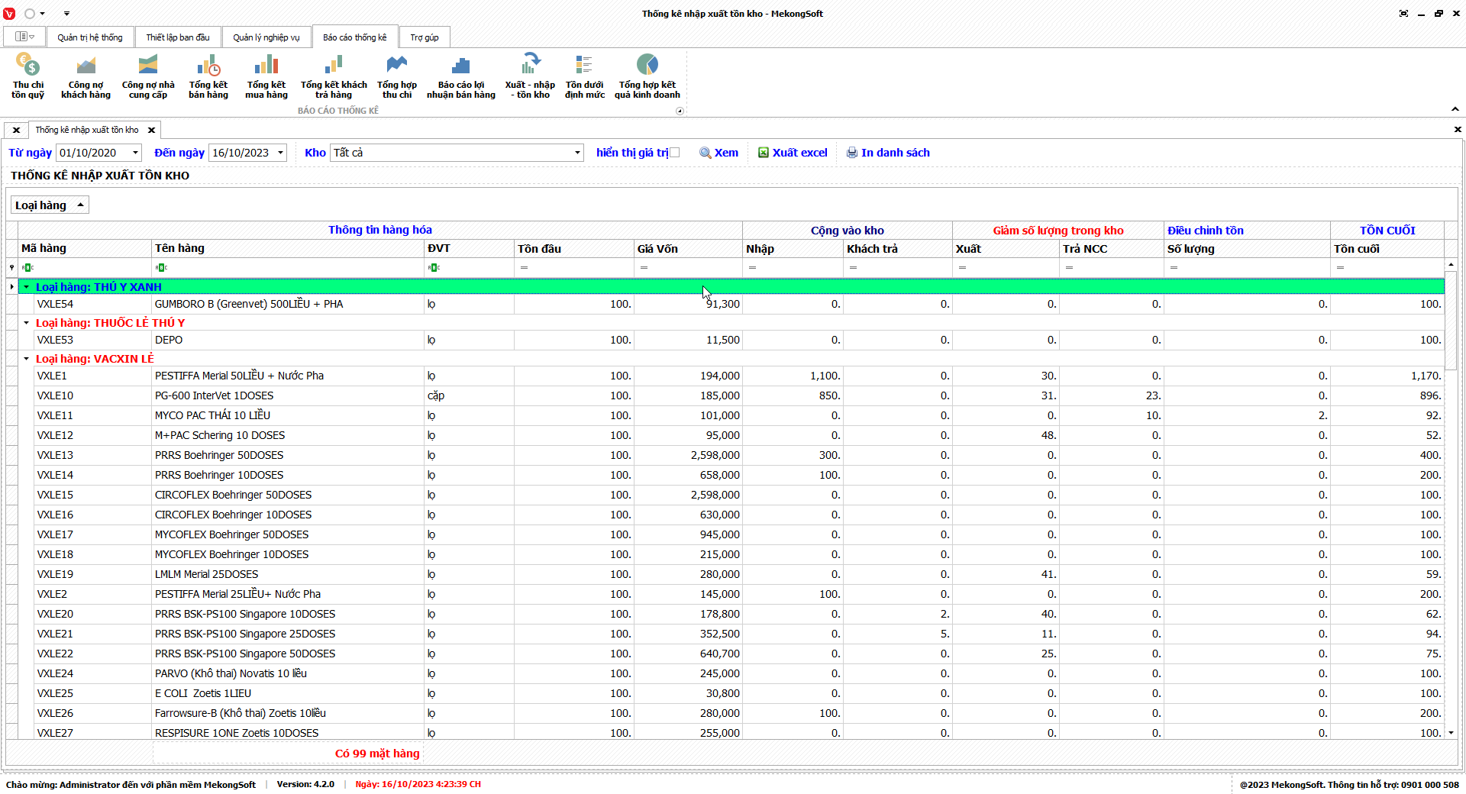Image resolution: width=1466 pixels, height=794 pixels.
Task: Open Công nợ khách hàng report
Action: pyautogui.click(x=86, y=76)
